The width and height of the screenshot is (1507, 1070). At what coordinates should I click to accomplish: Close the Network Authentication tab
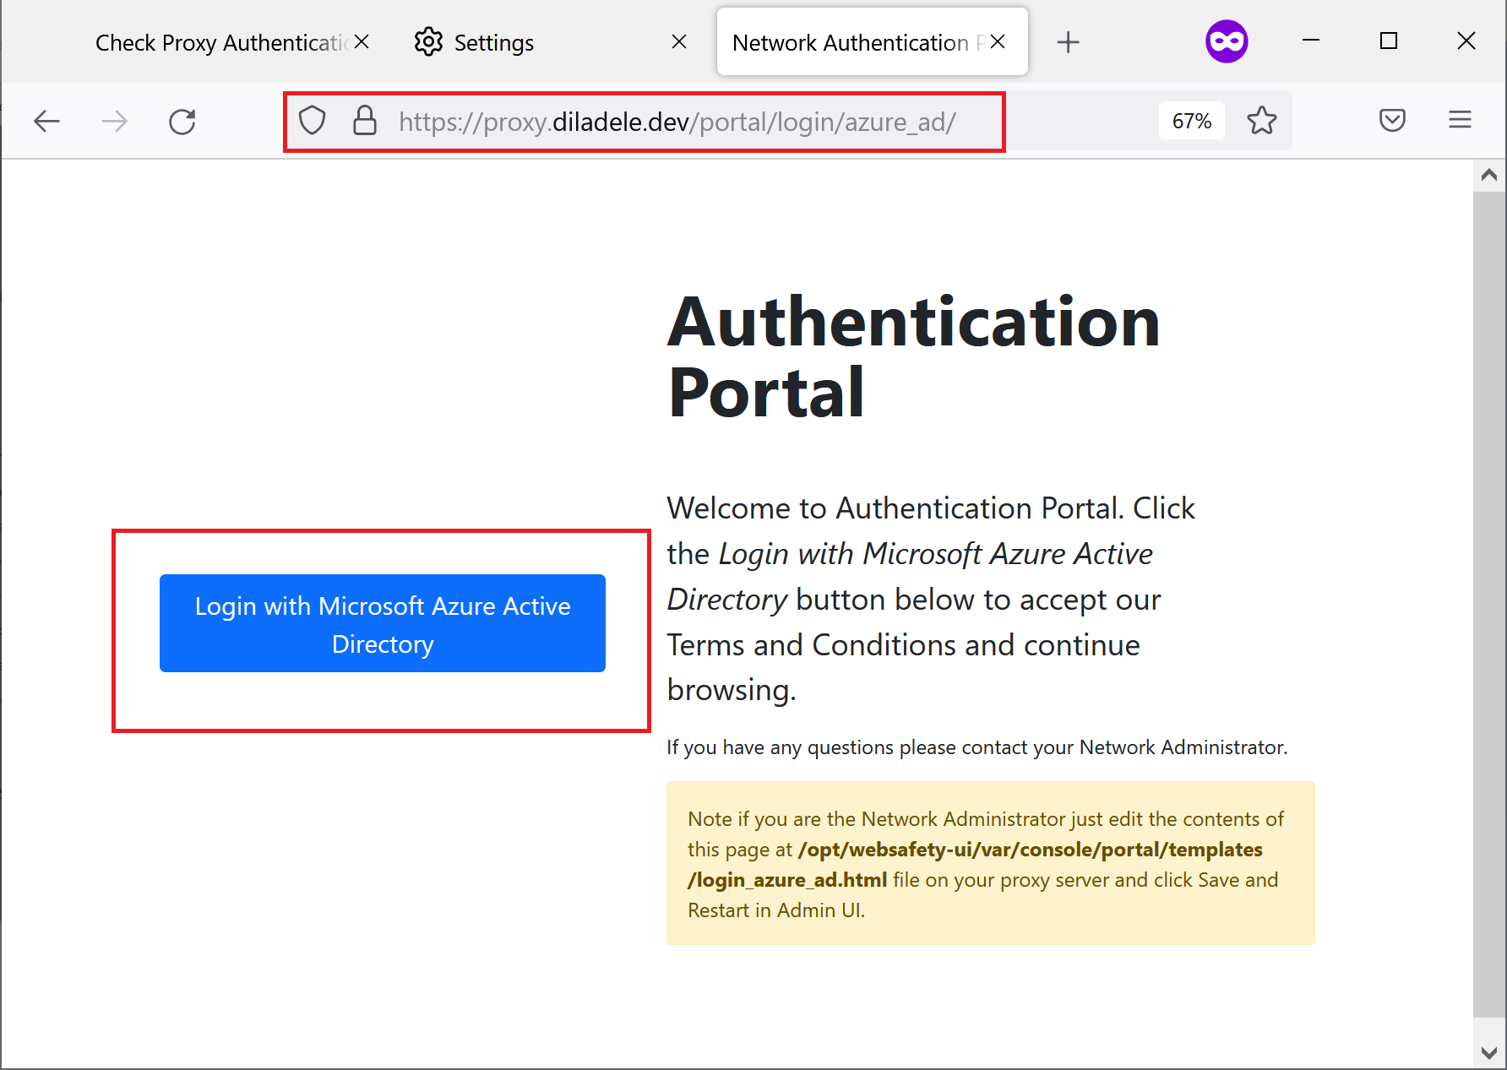click(997, 41)
